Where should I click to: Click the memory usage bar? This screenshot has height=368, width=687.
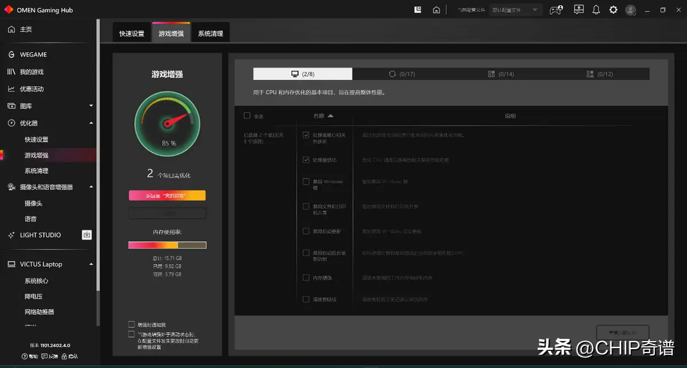coord(167,245)
